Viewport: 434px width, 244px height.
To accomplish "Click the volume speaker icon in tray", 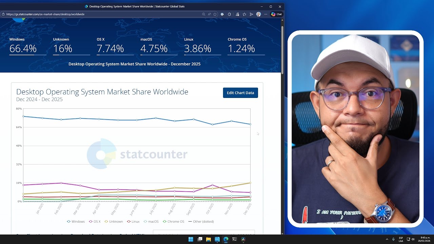I will 413,239.
